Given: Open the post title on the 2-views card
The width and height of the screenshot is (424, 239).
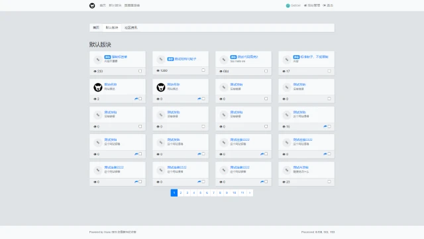Looking at the screenshot, I should pyautogui.click(x=111, y=84).
